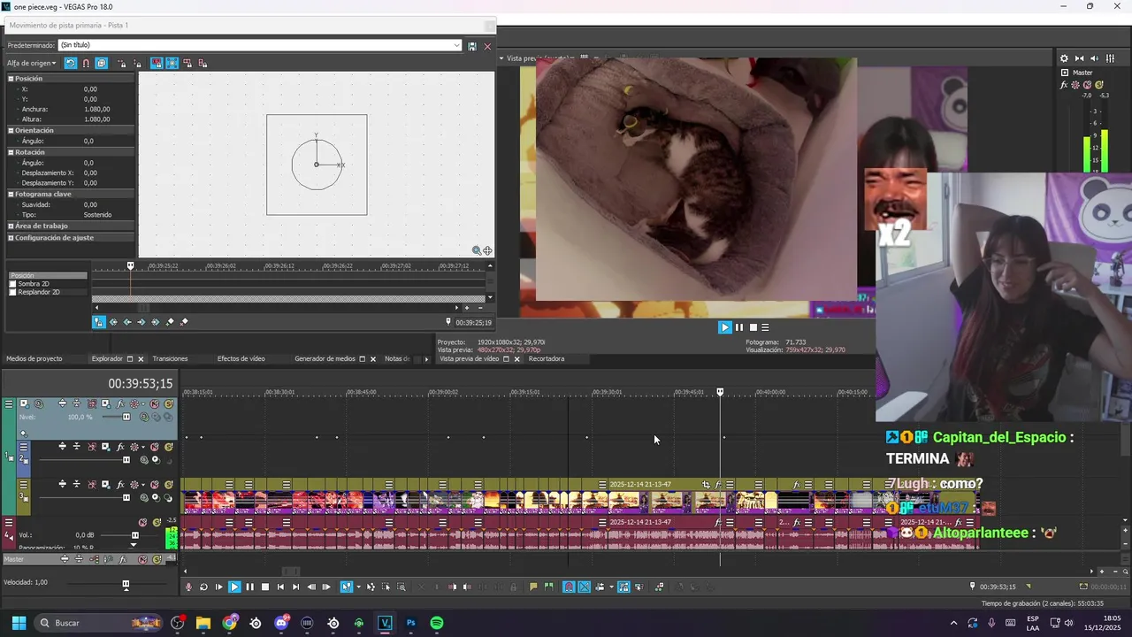Select Tipo value Sostenido
Screen dimensions: 1132x637
click(97, 214)
